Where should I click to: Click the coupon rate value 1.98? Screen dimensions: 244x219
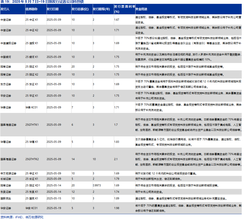coord(117,208)
